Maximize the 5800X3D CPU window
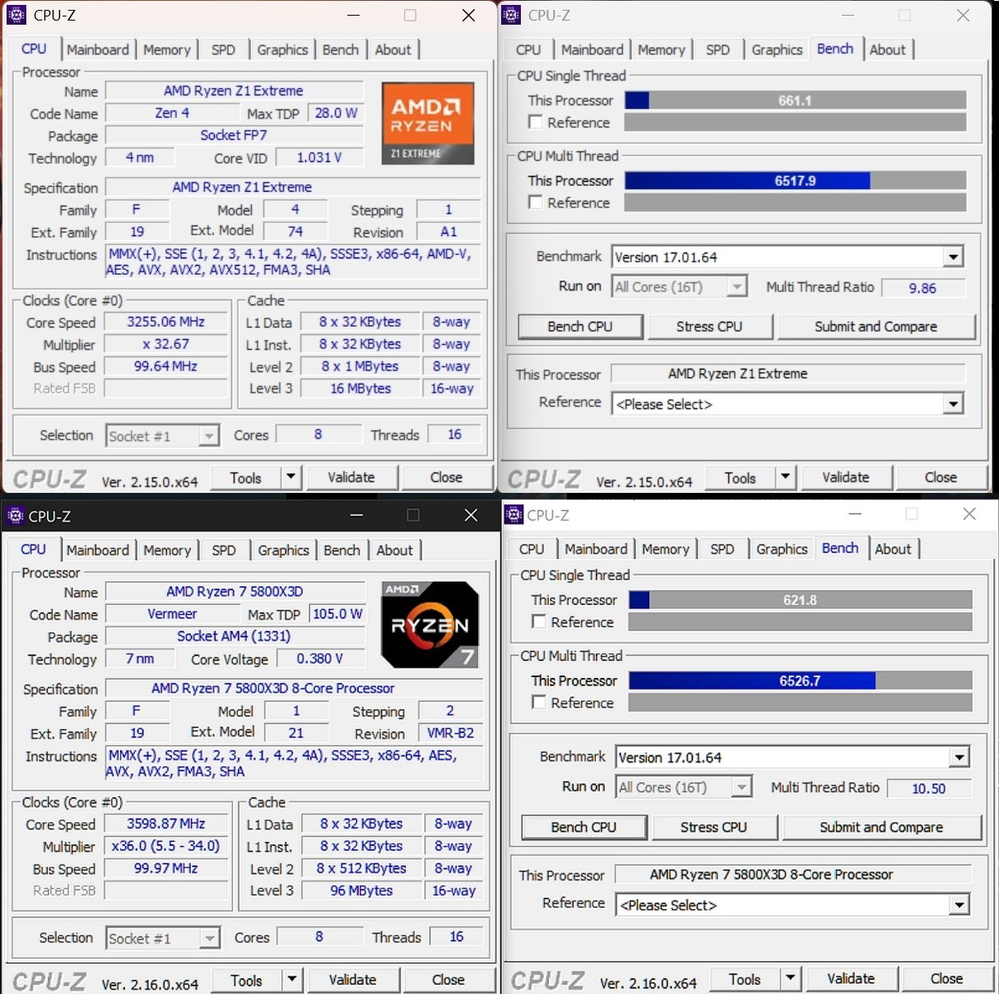The image size is (999, 994). pyautogui.click(x=413, y=515)
